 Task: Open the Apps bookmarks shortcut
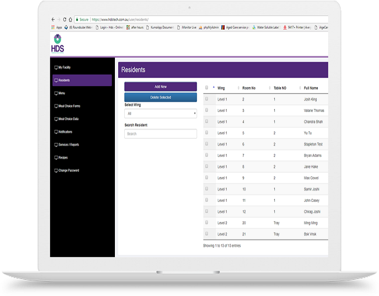(x=56, y=28)
